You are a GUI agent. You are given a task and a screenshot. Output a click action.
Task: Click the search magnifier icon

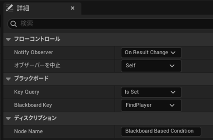tap(14, 23)
